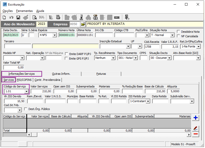Open the Cod.Sit.Trib. dropdown
The width and height of the screenshot is (205, 148).
pyautogui.click(x=20, y=110)
